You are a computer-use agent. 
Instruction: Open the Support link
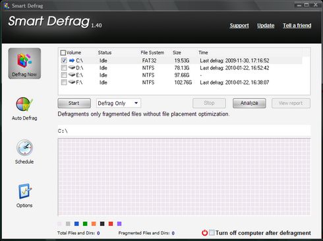point(239,26)
